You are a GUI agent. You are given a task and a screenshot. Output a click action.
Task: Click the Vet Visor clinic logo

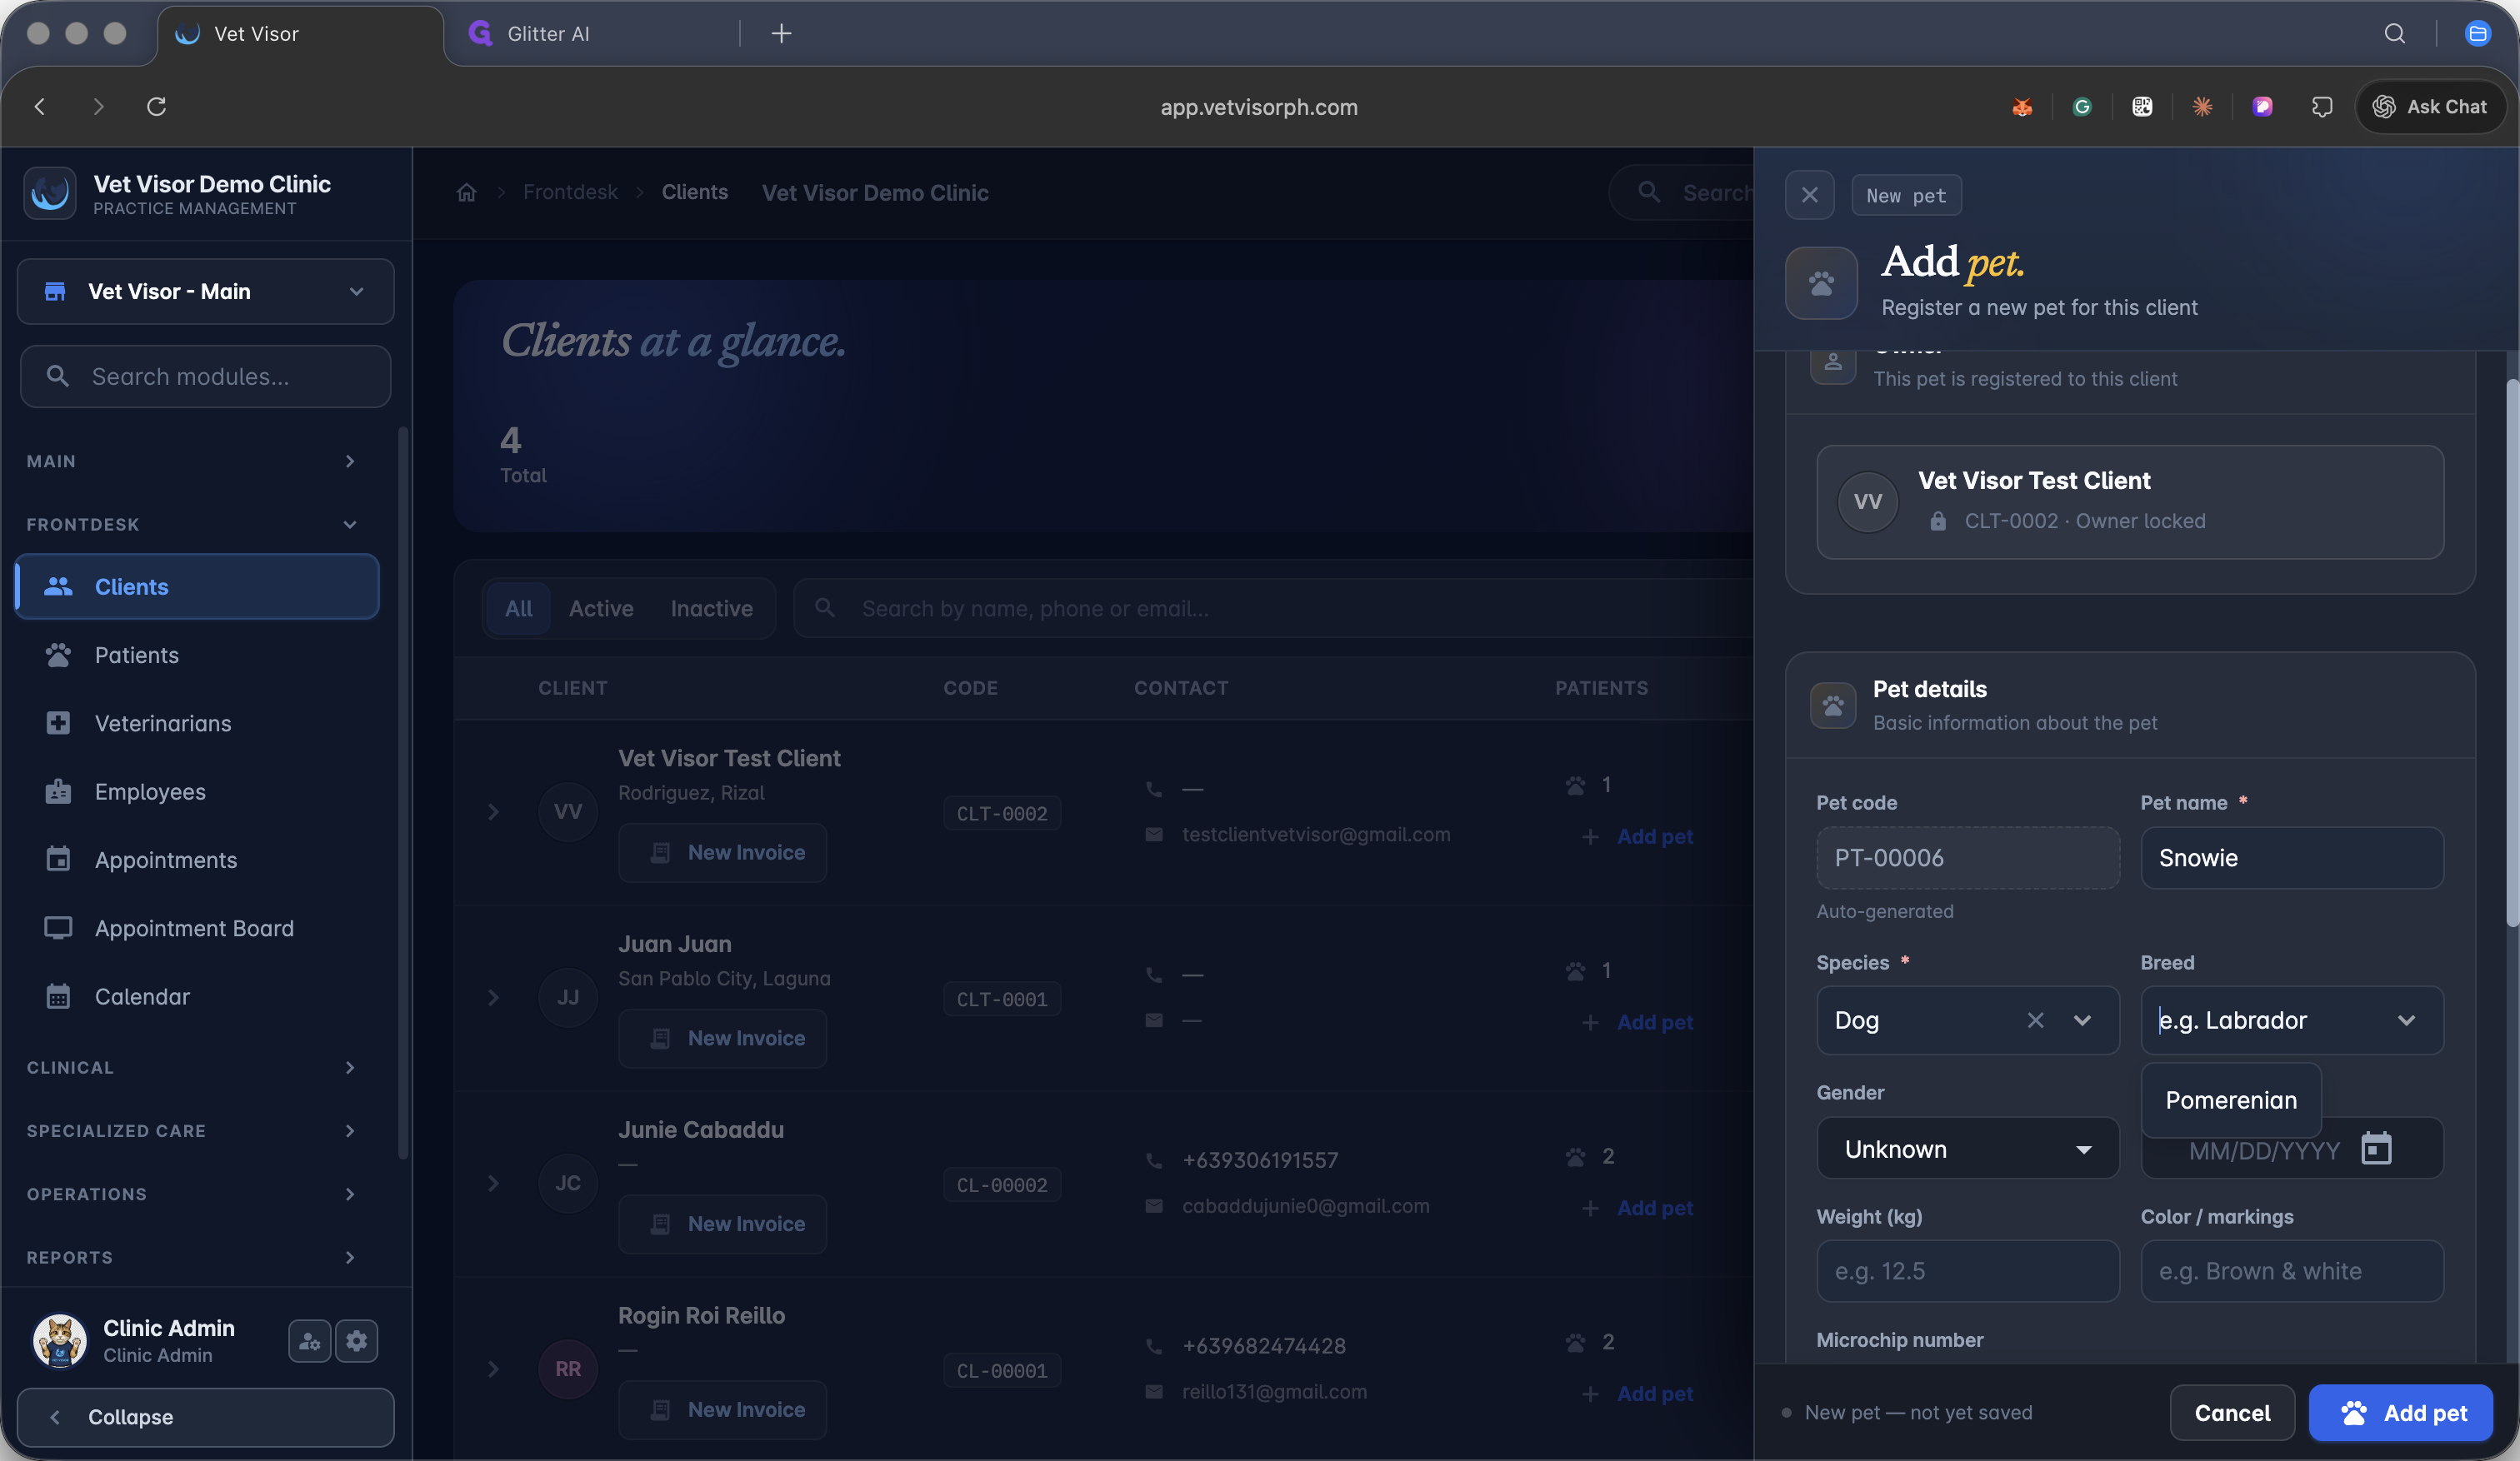(x=50, y=193)
